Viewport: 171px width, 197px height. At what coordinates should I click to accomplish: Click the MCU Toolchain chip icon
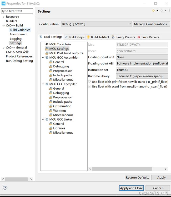click(47, 44)
